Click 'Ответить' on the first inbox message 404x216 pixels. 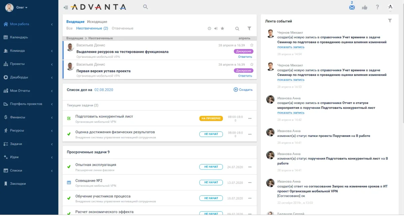point(245,57)
